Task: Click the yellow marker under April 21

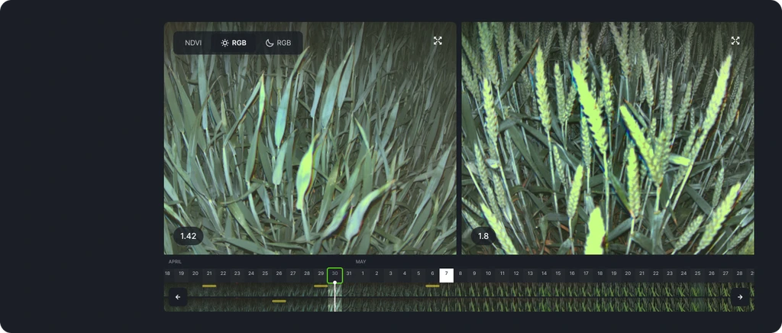Action: 209,286
